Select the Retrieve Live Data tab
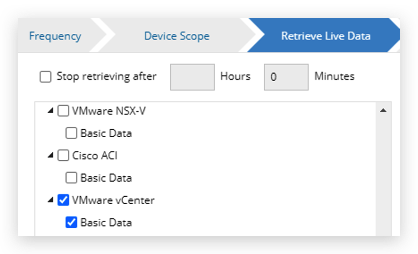 pos(326,36)
